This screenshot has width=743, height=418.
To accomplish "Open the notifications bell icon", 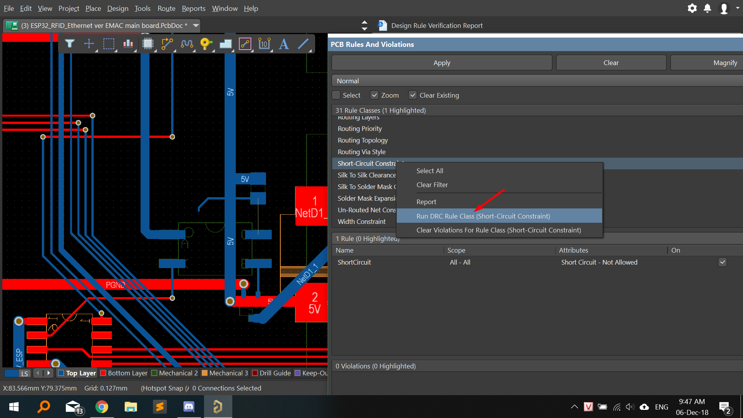I will (707, 8).
